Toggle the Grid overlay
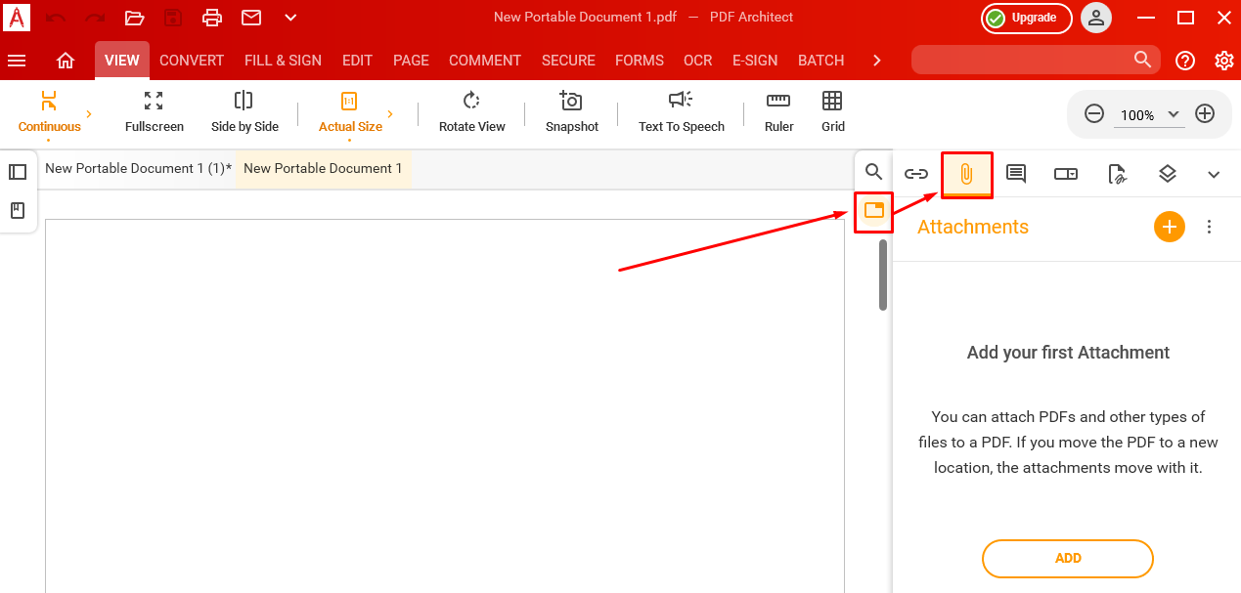 pyautogui.click(x=832, y=112)
